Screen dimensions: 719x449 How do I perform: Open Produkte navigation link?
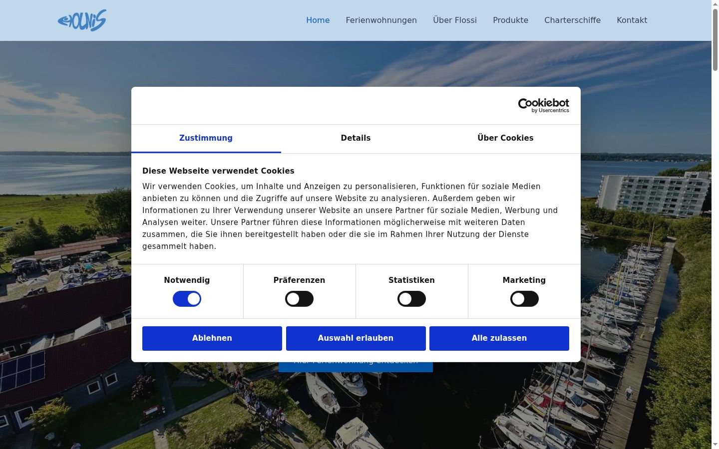coord(510,20)
